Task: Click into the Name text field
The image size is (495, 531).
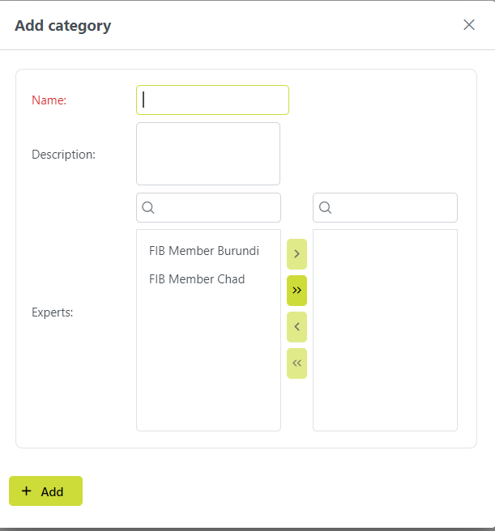Action: (x=212, y=100)
